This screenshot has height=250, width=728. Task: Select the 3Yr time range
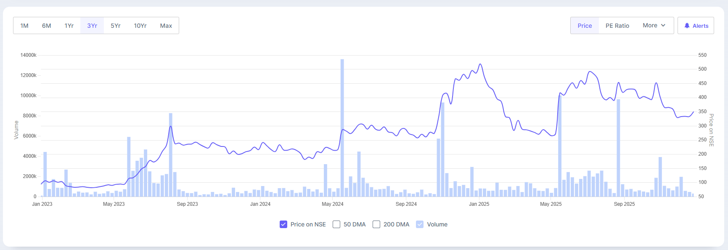click(92, 26)
